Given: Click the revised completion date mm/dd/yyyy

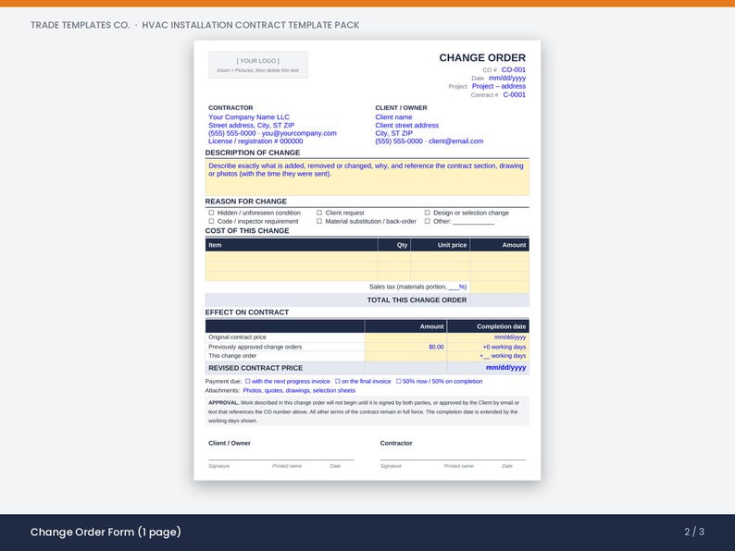Looking at the screenshot, I should coord(505,368).
